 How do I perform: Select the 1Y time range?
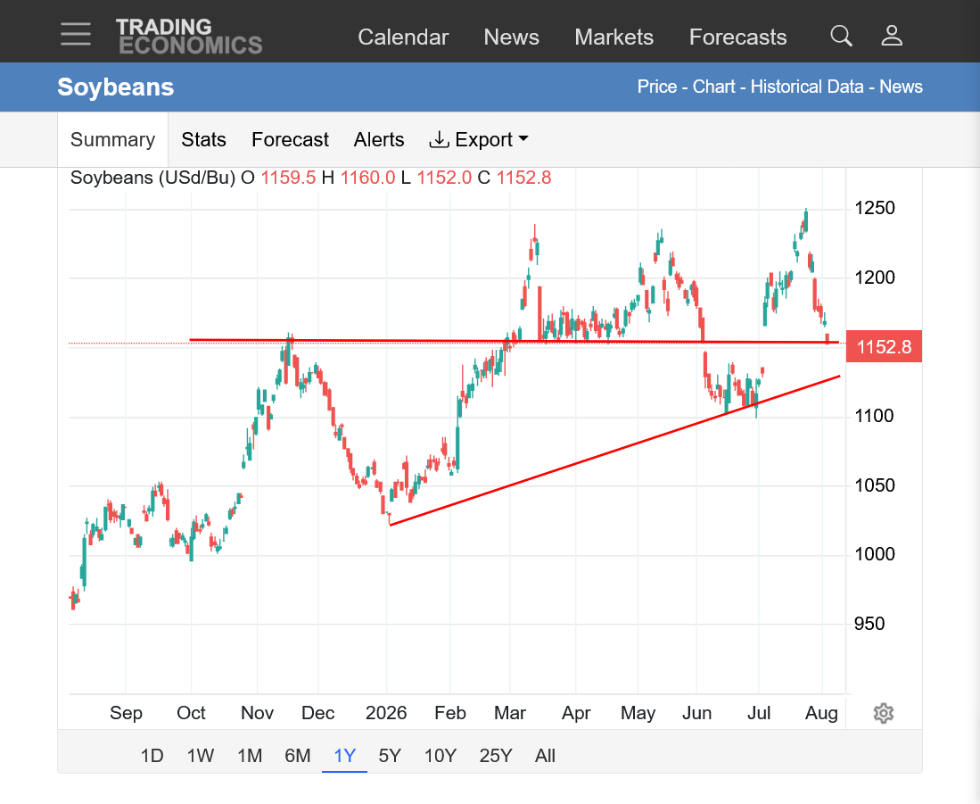coord(344,756)
